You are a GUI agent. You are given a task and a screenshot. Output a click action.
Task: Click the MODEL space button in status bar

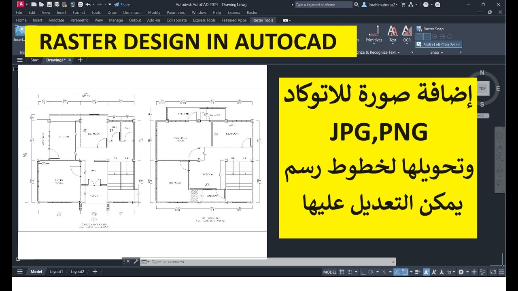[x=330, y=272]
